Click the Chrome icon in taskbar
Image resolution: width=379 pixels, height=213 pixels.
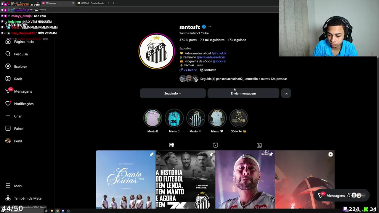57,211
